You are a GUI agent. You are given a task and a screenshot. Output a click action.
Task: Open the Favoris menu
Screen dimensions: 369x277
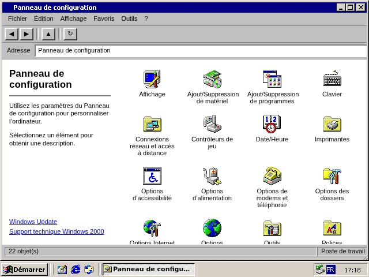tap(104, 18)
